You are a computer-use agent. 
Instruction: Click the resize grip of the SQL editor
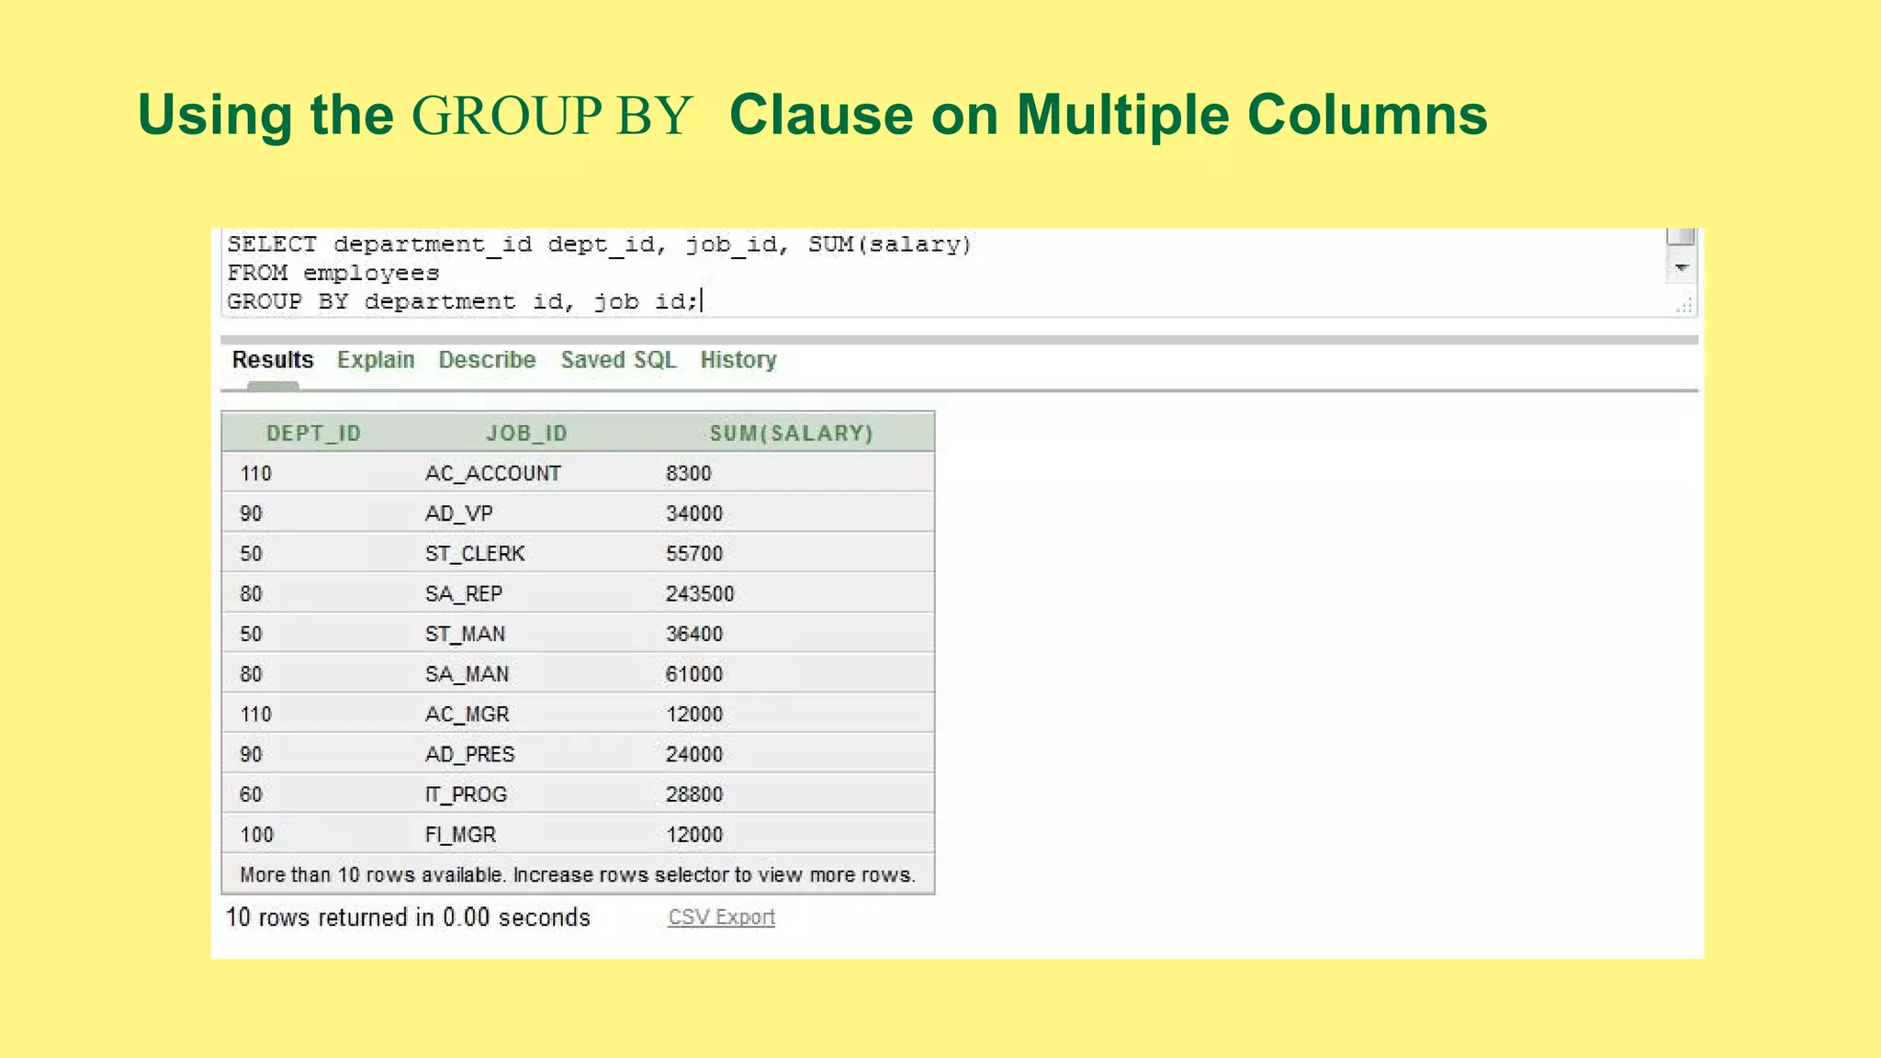1684,305
